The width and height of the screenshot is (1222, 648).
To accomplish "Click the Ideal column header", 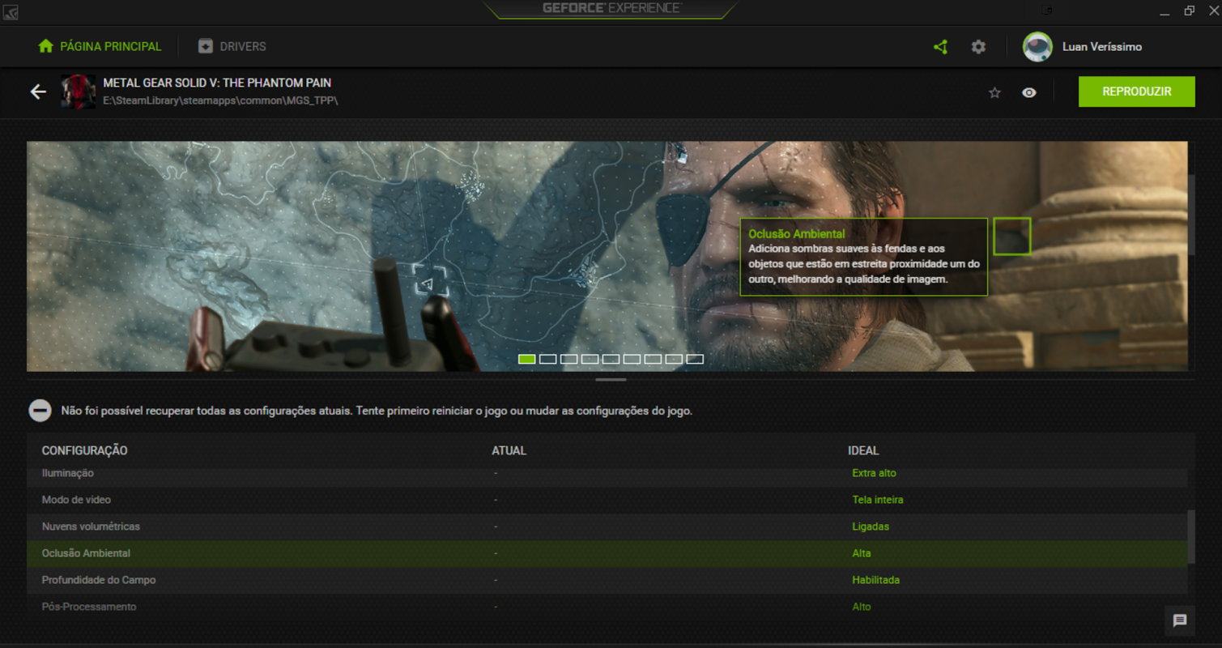I will point(863,450).
